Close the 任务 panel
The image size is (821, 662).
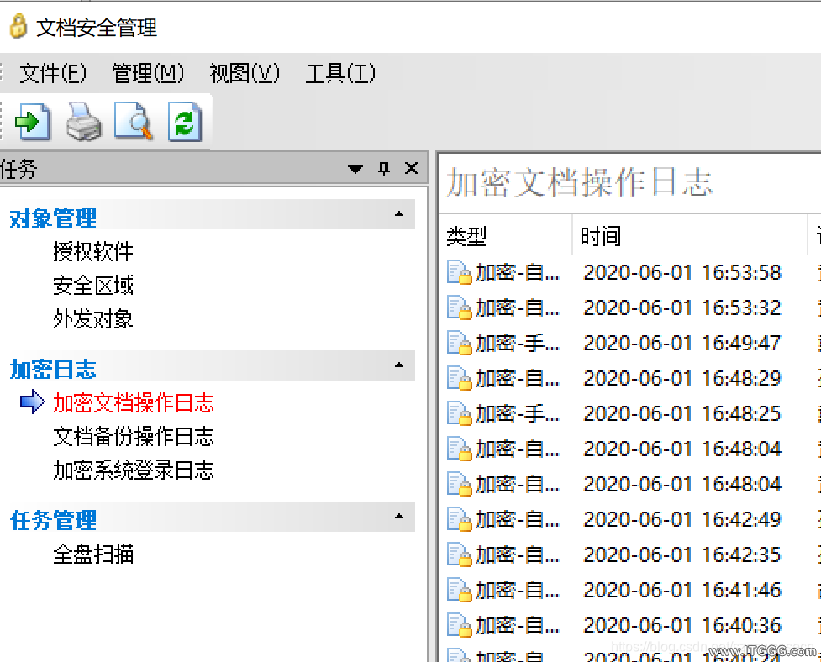coord(412,169)
